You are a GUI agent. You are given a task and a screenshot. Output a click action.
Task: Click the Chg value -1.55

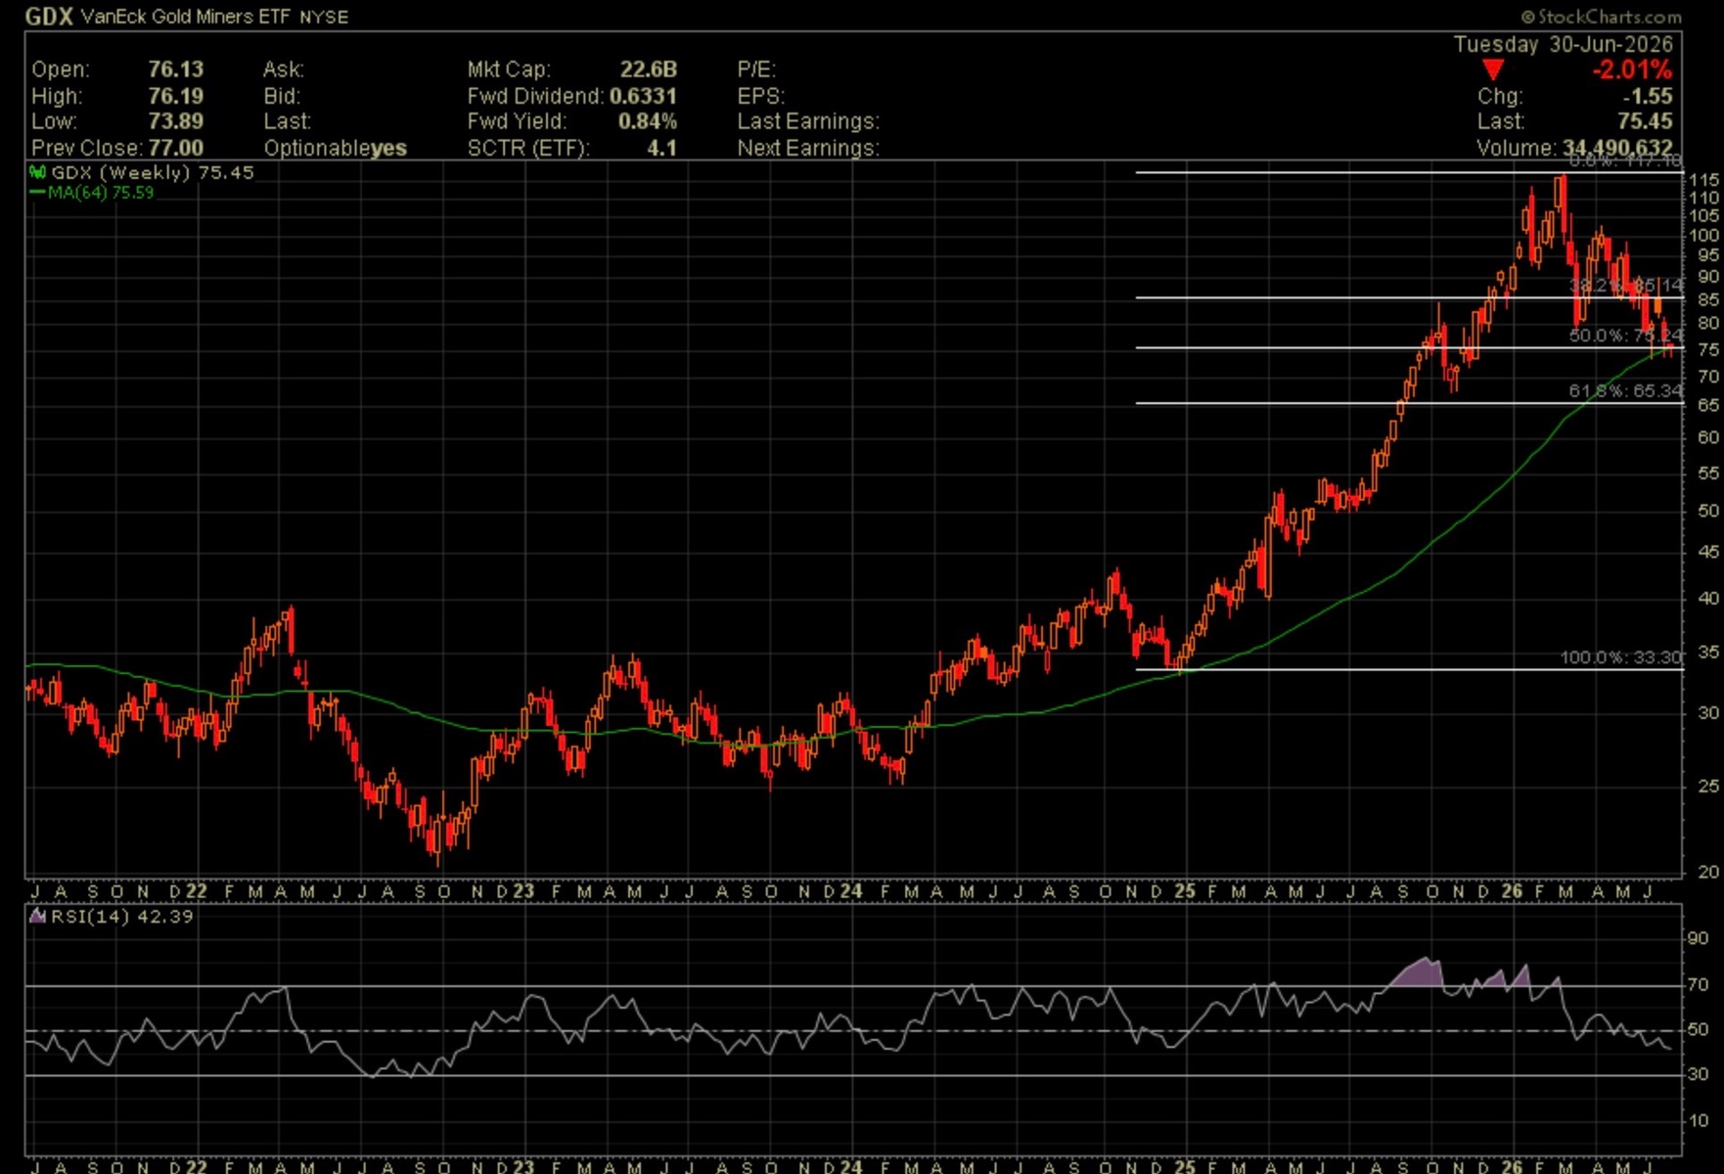click(1648, 96)
